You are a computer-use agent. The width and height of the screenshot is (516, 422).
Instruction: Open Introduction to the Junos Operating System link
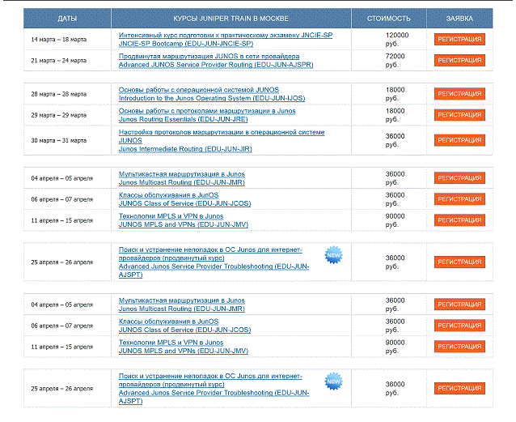pyautogui.click(x=212, y=98)
